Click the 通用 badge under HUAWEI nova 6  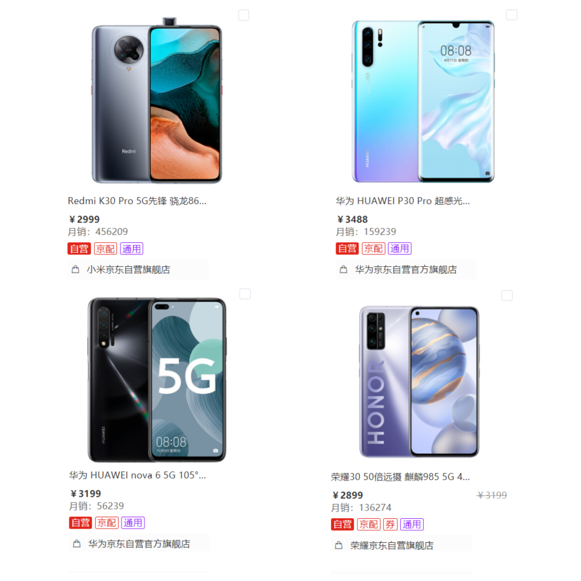pos(133,523)
